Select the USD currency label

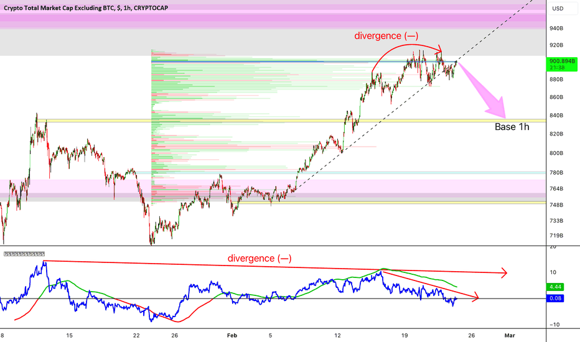(x=558, y=8)
